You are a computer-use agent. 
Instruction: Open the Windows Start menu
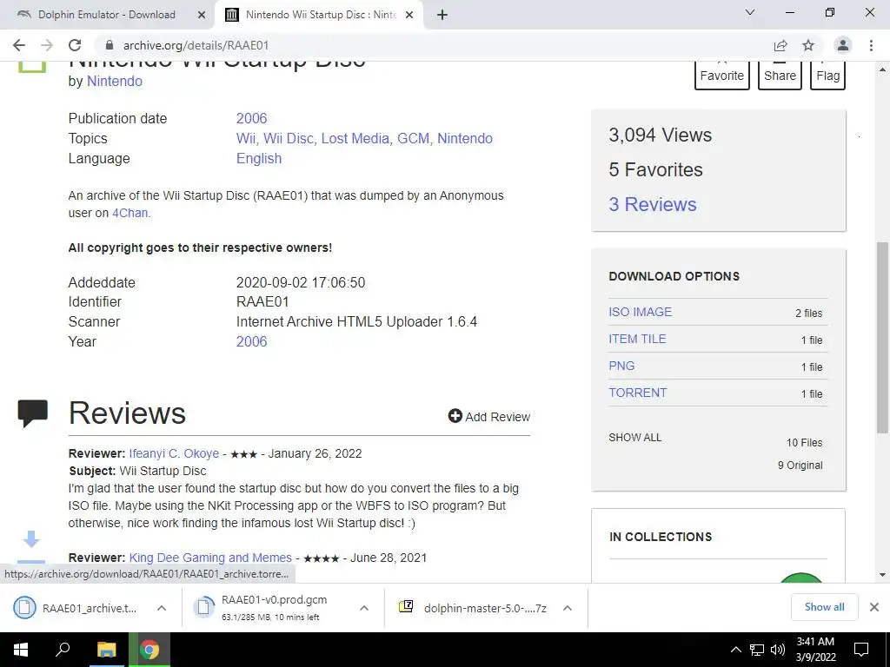pos(20,650)
